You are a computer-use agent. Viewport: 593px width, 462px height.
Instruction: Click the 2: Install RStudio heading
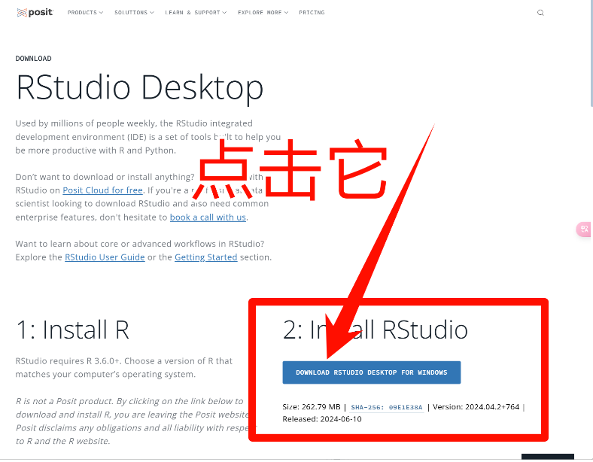(376, 330)
